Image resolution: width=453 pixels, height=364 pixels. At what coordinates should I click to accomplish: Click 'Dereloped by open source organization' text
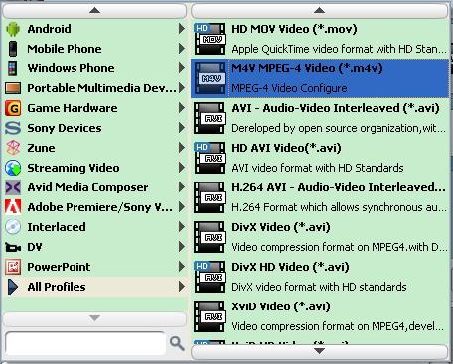pos(339,128)
